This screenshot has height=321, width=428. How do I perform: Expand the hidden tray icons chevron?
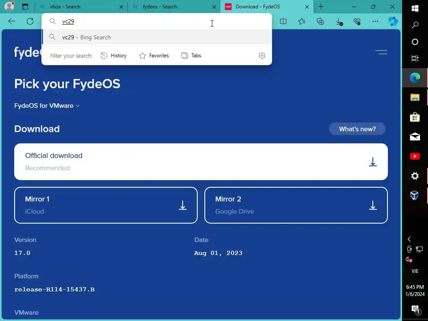[x=409, y=239]
